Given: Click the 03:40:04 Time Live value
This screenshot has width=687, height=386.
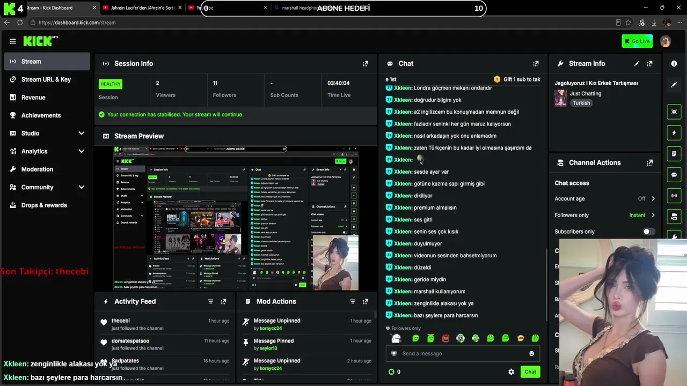Looking at the screenshot, I should pyautogui.click(x=339, y=83).
